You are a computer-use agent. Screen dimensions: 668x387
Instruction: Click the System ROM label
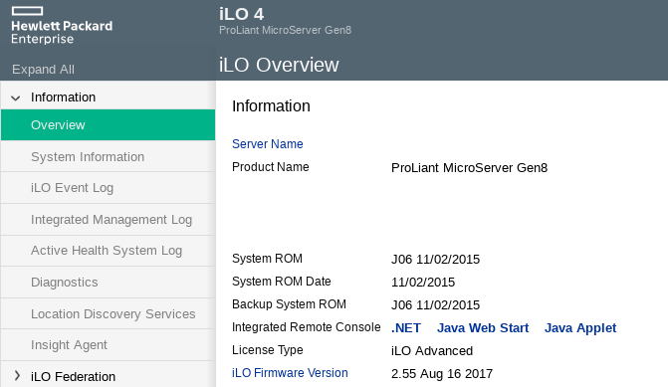coord(267,259)
